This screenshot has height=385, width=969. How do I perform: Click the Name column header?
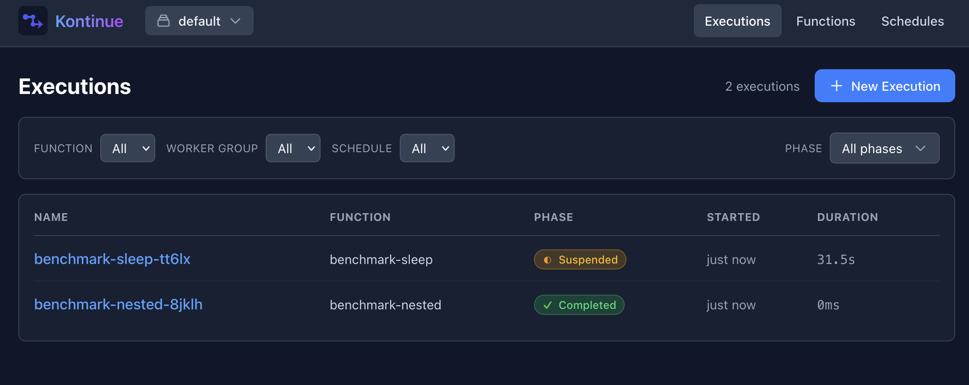(51, 217)
